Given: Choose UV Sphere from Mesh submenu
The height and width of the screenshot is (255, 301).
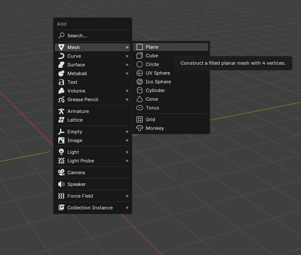Looking at the screenshot, I should [x=171, y=73].
